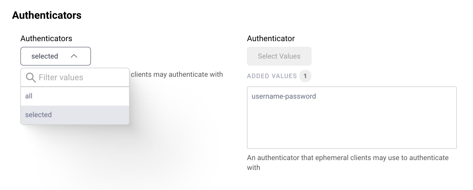The height and width of the screenshot is (190, 473).
Task: Select username-password in the added values list
Action: [x=284, y=96]
